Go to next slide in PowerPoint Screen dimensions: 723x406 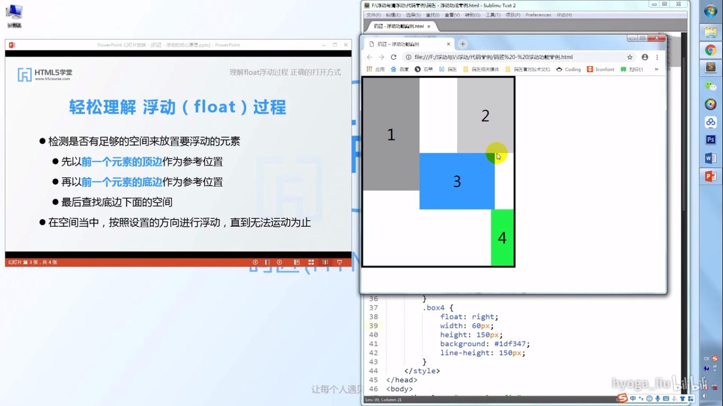[x=279, y=262]
